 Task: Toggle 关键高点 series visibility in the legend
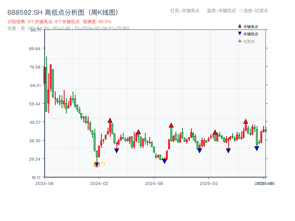click(247, 27)
